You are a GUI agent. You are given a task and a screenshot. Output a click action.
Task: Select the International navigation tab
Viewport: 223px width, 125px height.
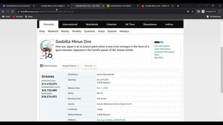pos(70,24)
